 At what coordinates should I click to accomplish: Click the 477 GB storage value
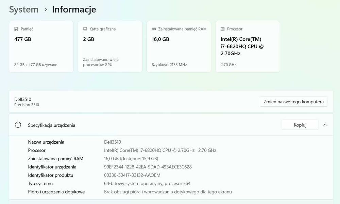pyautogui.click(x=22, y=39)
